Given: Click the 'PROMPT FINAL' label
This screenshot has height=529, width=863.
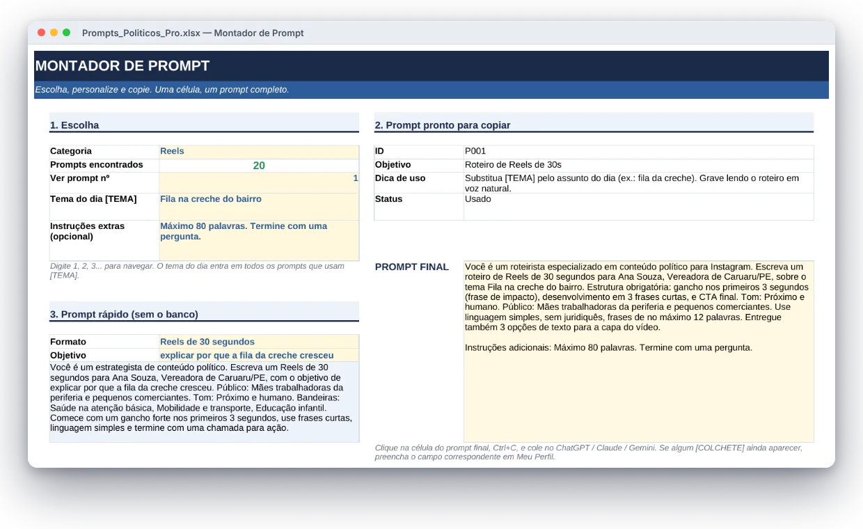Looking at the screenshot, I should pyautogui.click(x=412, y=267).
